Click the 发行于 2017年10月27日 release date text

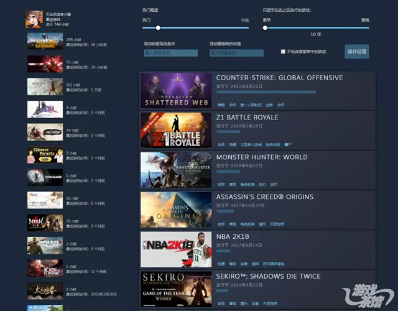241,205
